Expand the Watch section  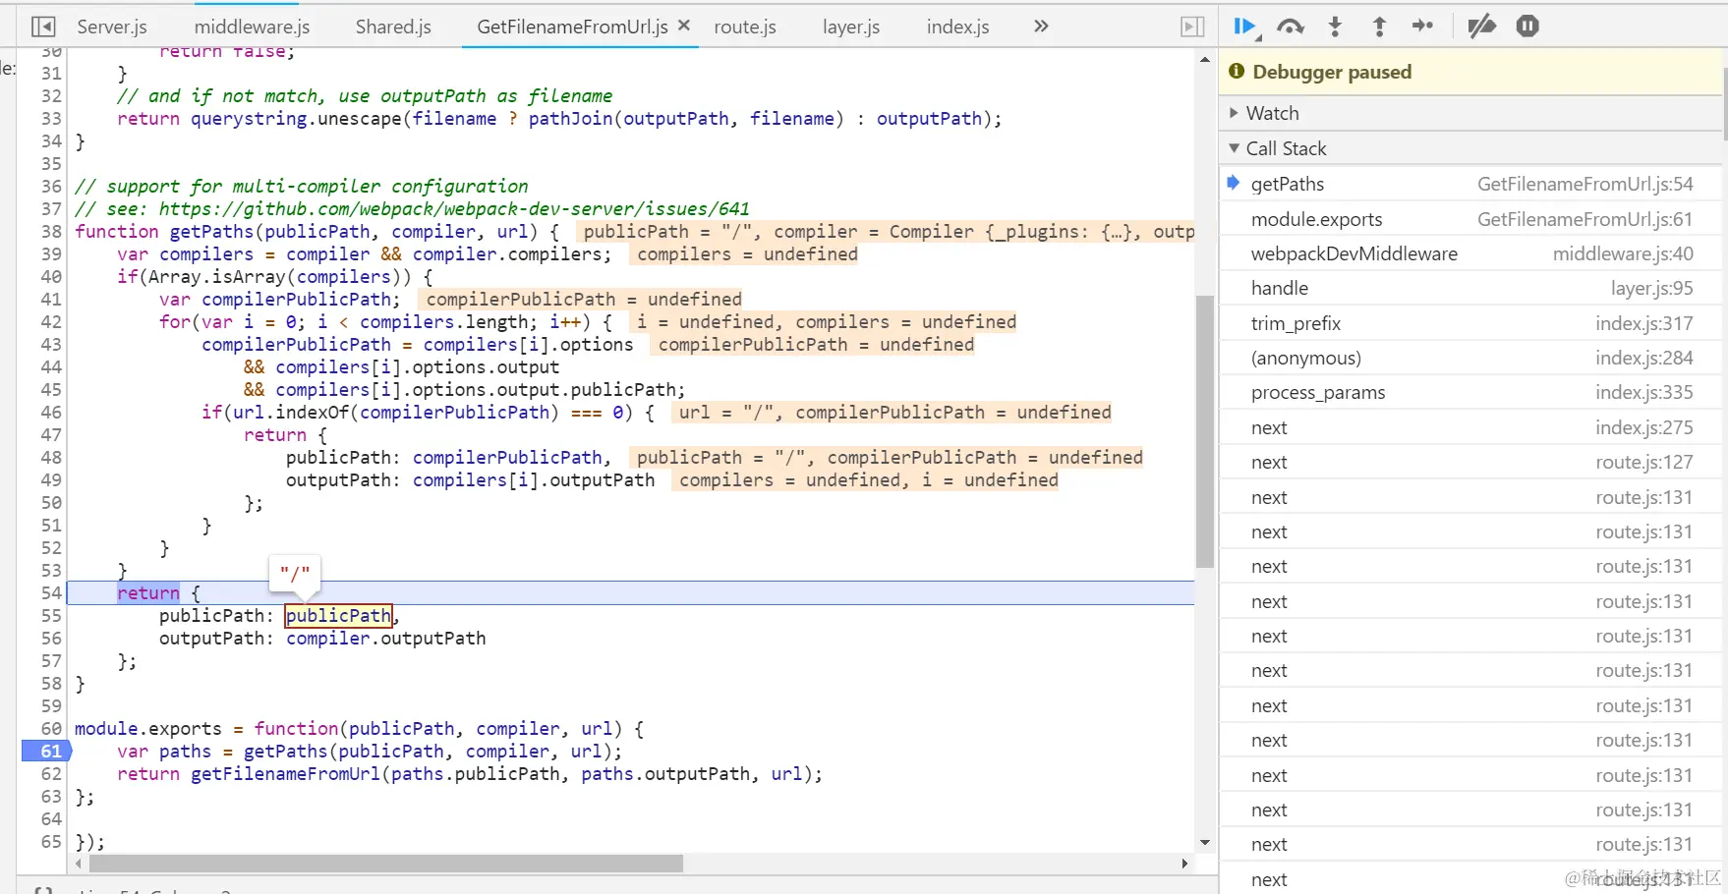click(1471, 113)
